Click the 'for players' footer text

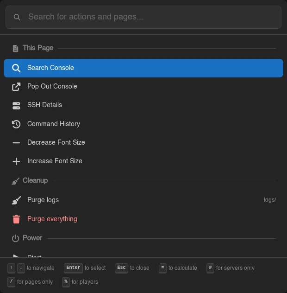(x=85, y=282)
